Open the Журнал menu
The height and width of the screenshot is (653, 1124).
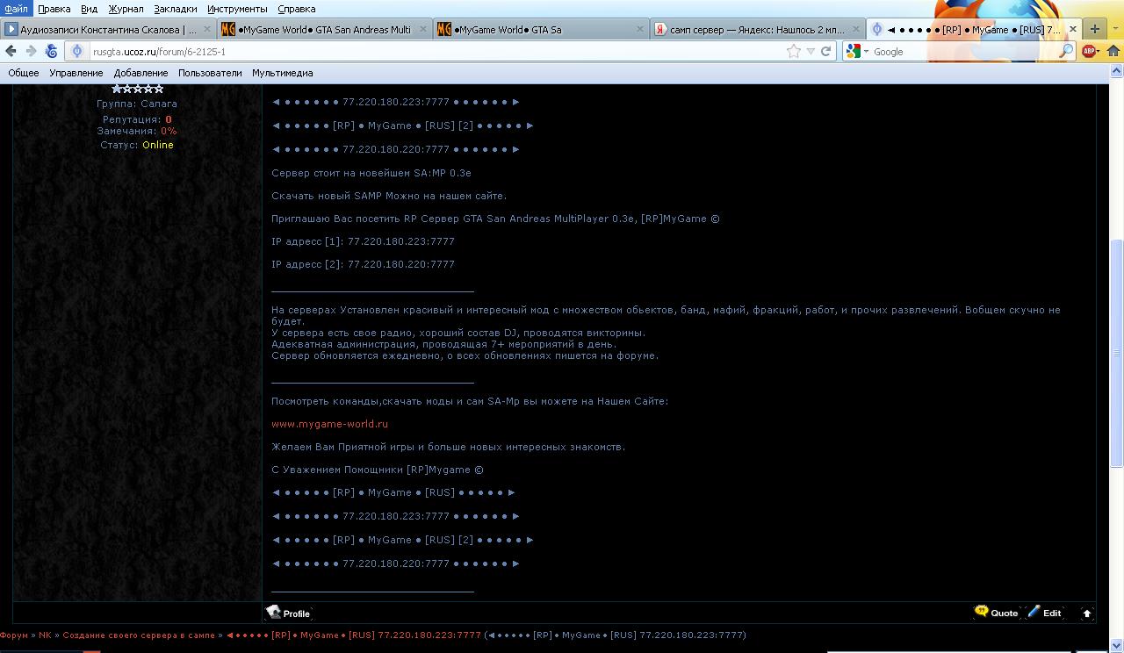click(x=126, y=9)
